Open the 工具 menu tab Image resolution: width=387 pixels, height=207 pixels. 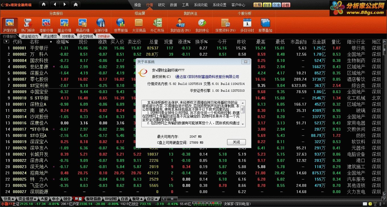[x=185, y=5]
